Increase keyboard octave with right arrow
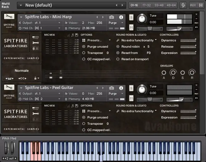 click(16, 158)
